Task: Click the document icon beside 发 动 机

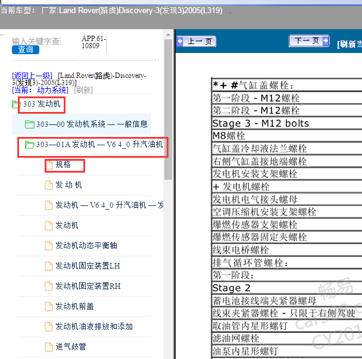Action: pos(49,185)
